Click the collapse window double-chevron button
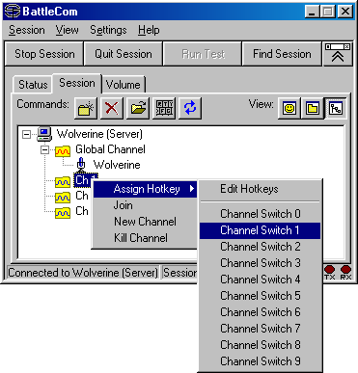 (x=338, y=54)
